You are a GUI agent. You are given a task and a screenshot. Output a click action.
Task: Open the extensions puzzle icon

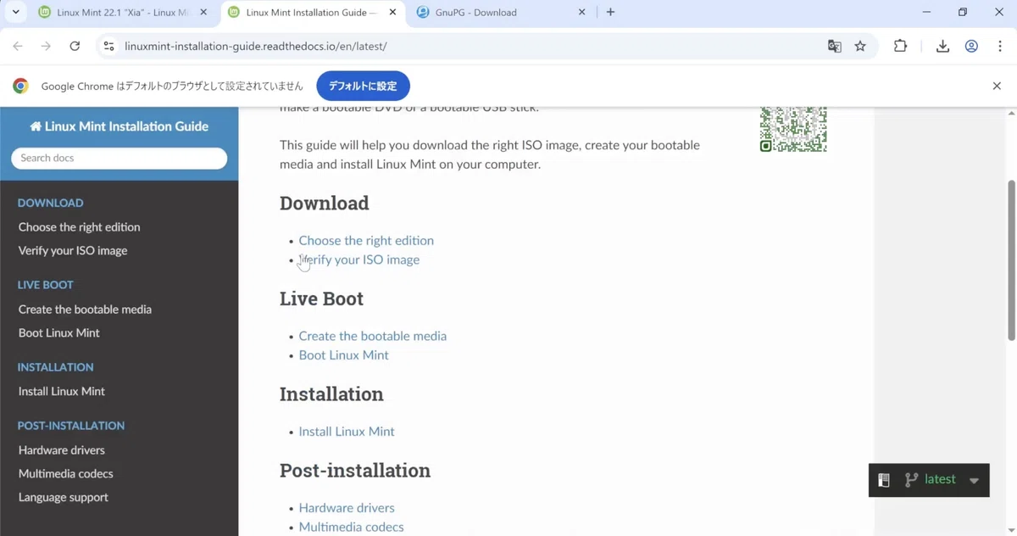click(x=900, y=47)
